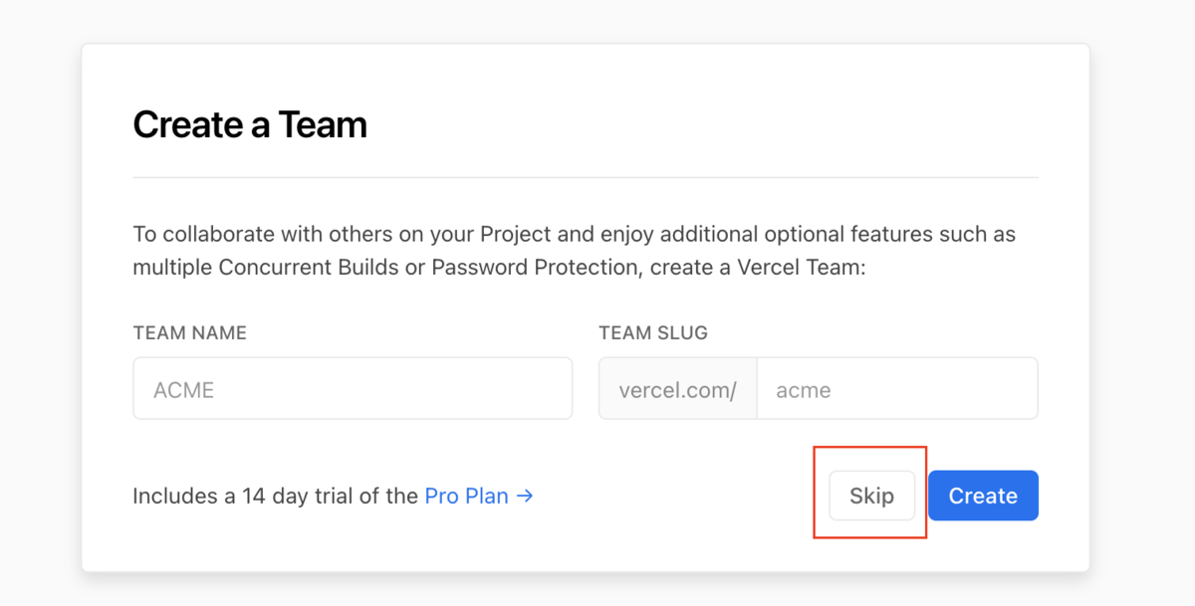The image size is (1195, 606).
Task: Click the TEAM SLUG label
Action: [x=653, y=333]
